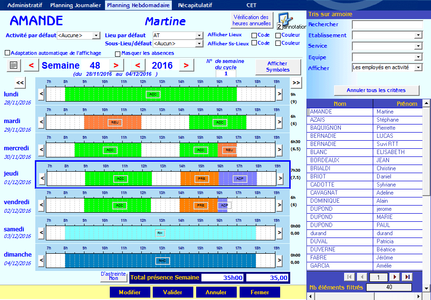Expand the Etablissement filter dropdown

(x=418, y=35)
